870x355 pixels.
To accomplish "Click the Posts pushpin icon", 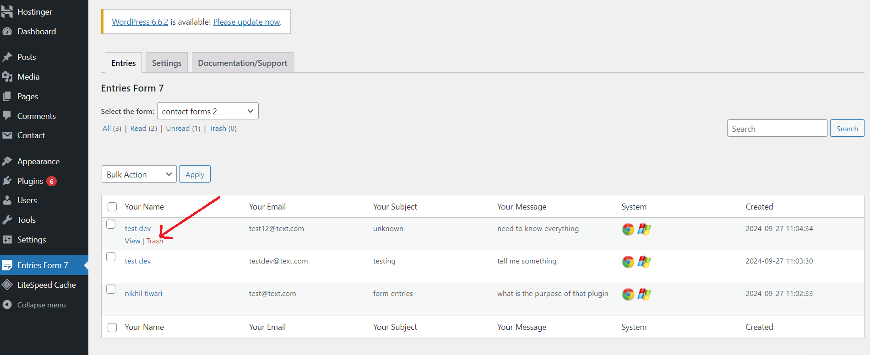I will click(x=7, y=57).
